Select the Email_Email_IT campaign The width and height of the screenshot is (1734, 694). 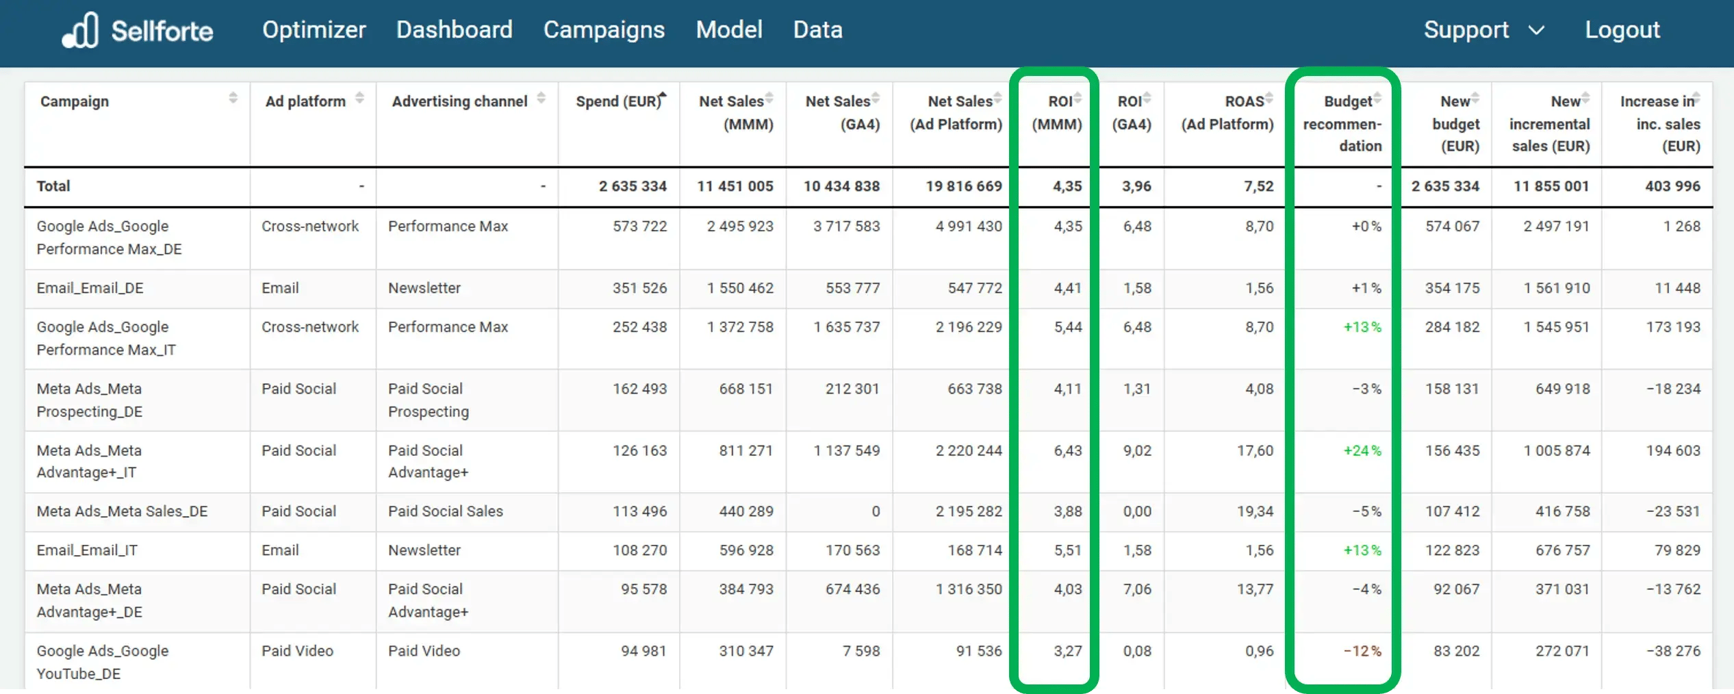pyautogui.click(x=87, y=550)
